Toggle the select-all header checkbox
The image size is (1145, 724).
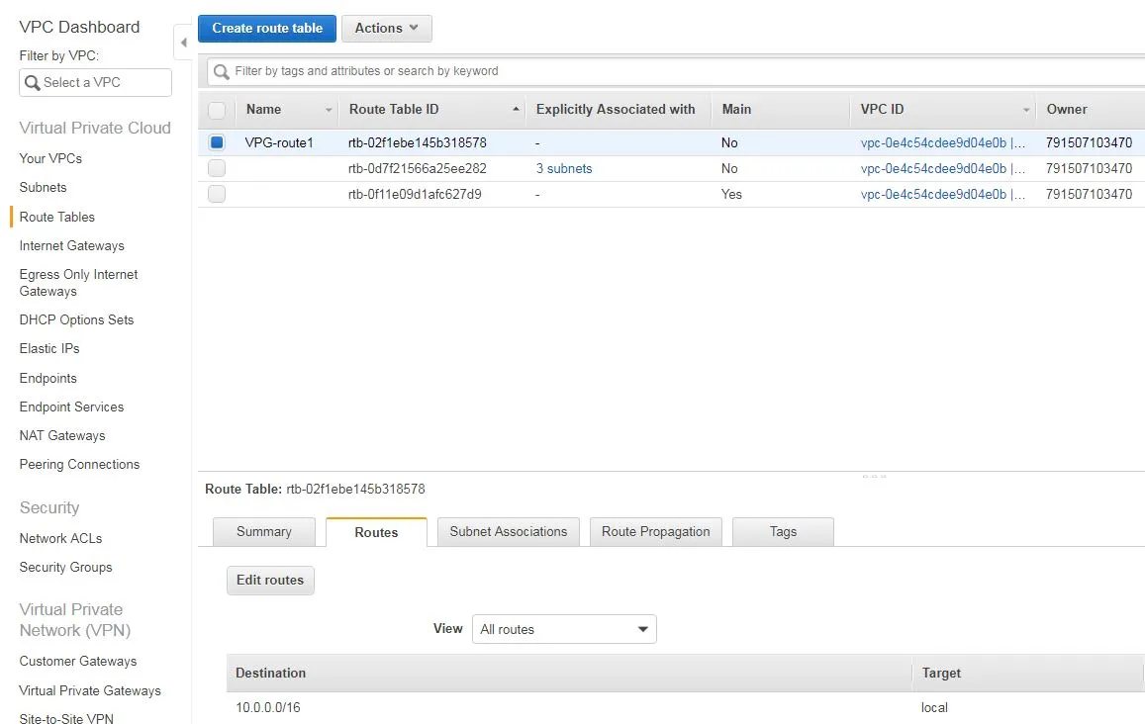point(217,110)
